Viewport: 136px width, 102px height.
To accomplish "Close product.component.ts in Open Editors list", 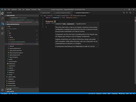I will click(7, 22).
